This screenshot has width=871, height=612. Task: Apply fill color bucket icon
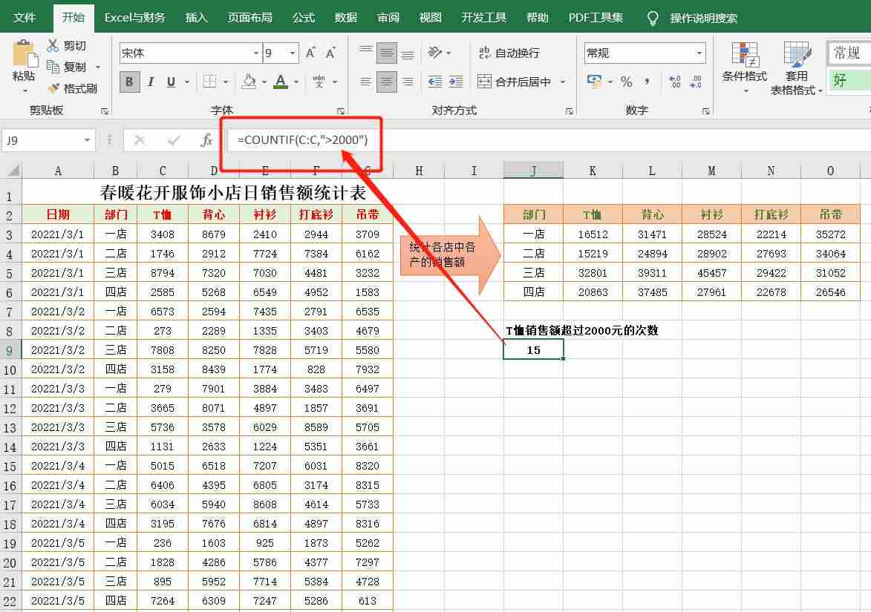249,82
